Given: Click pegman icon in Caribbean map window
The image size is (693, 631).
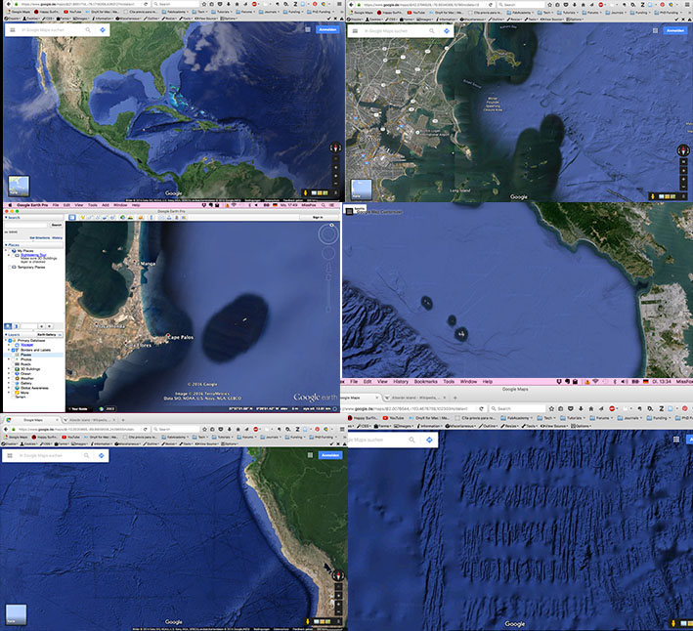Looking at the screenshot, I should 305,193.
